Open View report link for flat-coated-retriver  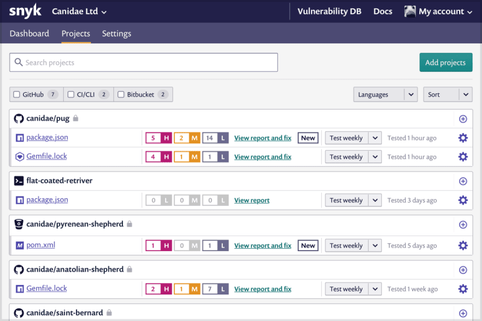tap(252, 201)
